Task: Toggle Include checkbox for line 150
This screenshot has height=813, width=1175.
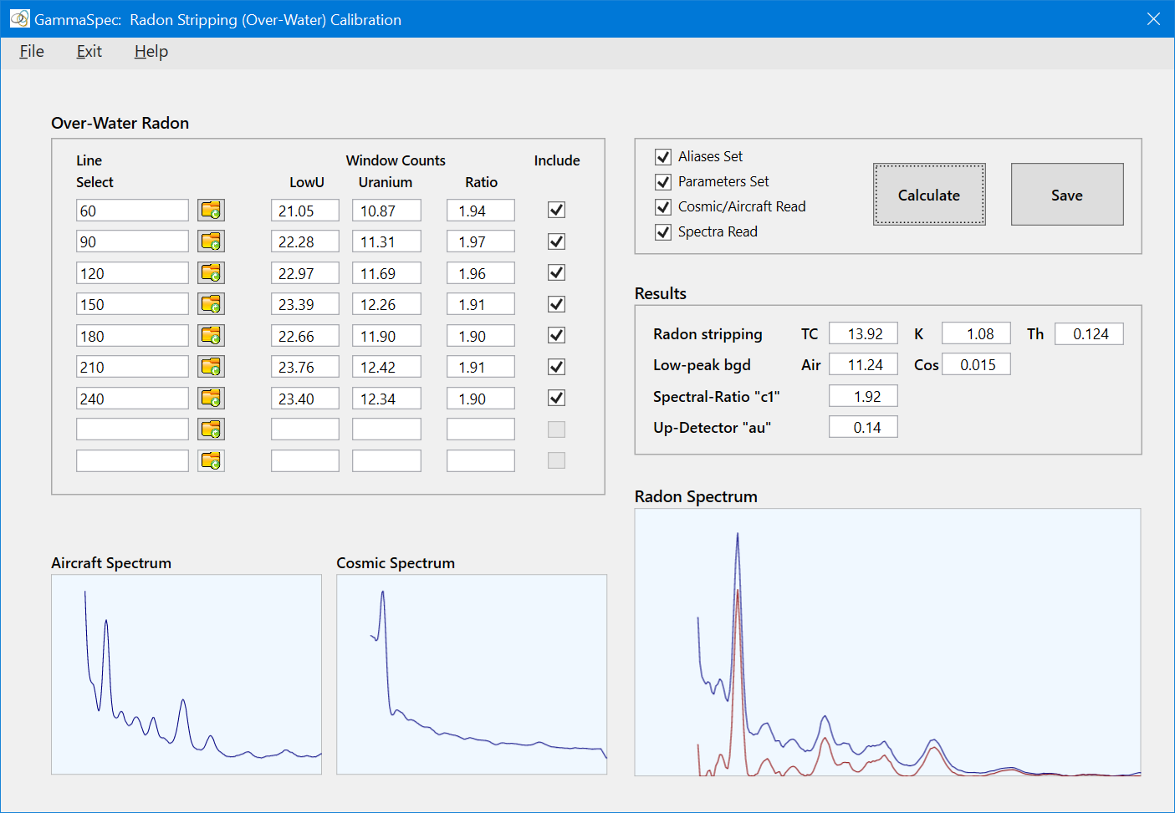Action: pyautogui.click(x=556, y=304)
